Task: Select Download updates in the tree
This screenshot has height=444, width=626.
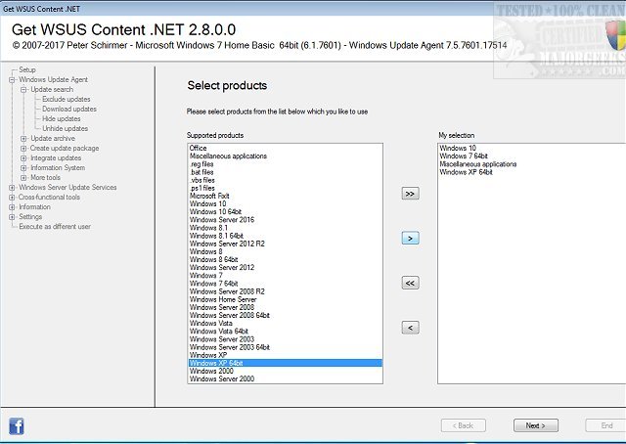Action: point(69,109)
